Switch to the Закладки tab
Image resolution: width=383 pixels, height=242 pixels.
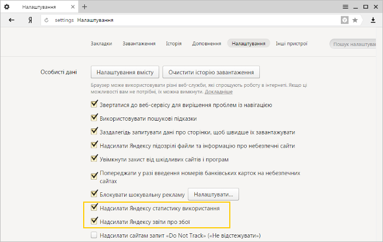[x=101, y=43]
